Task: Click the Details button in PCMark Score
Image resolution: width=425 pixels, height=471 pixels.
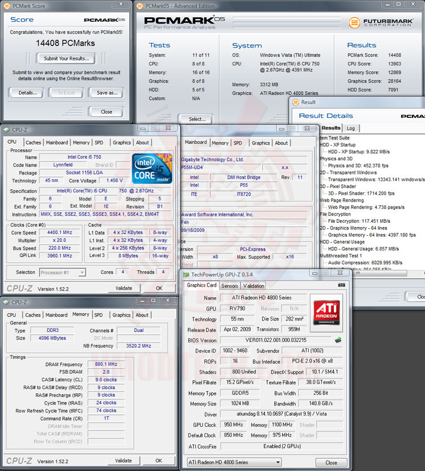Action: (x=27, y=93)
